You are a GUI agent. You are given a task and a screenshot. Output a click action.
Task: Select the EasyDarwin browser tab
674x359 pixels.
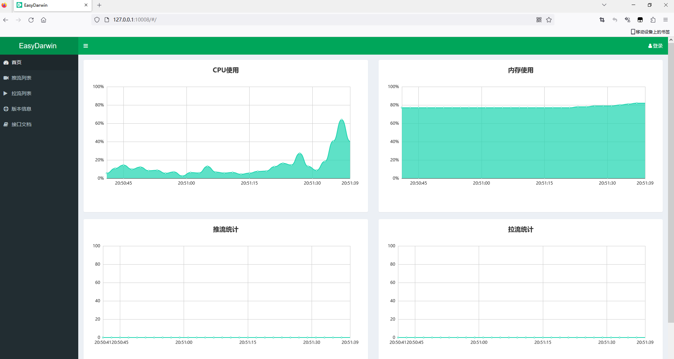pos(53,5)
